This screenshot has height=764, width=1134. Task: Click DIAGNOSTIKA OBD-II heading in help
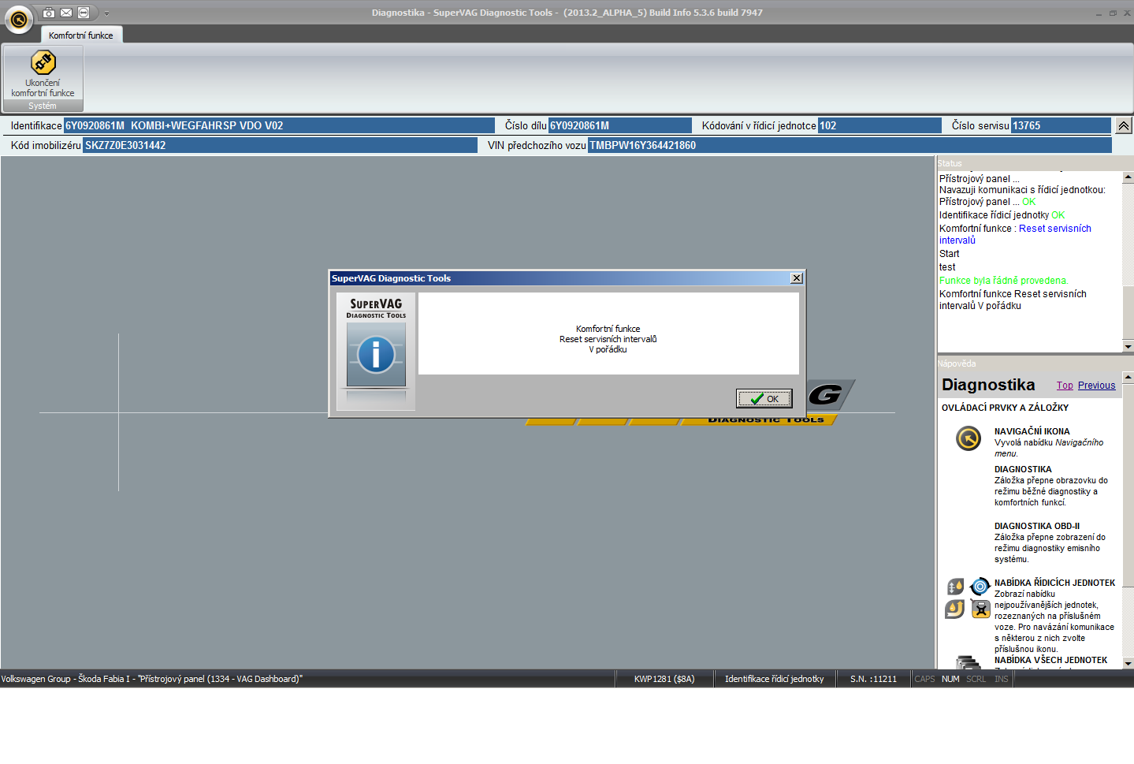click(x=1037, y=526)
